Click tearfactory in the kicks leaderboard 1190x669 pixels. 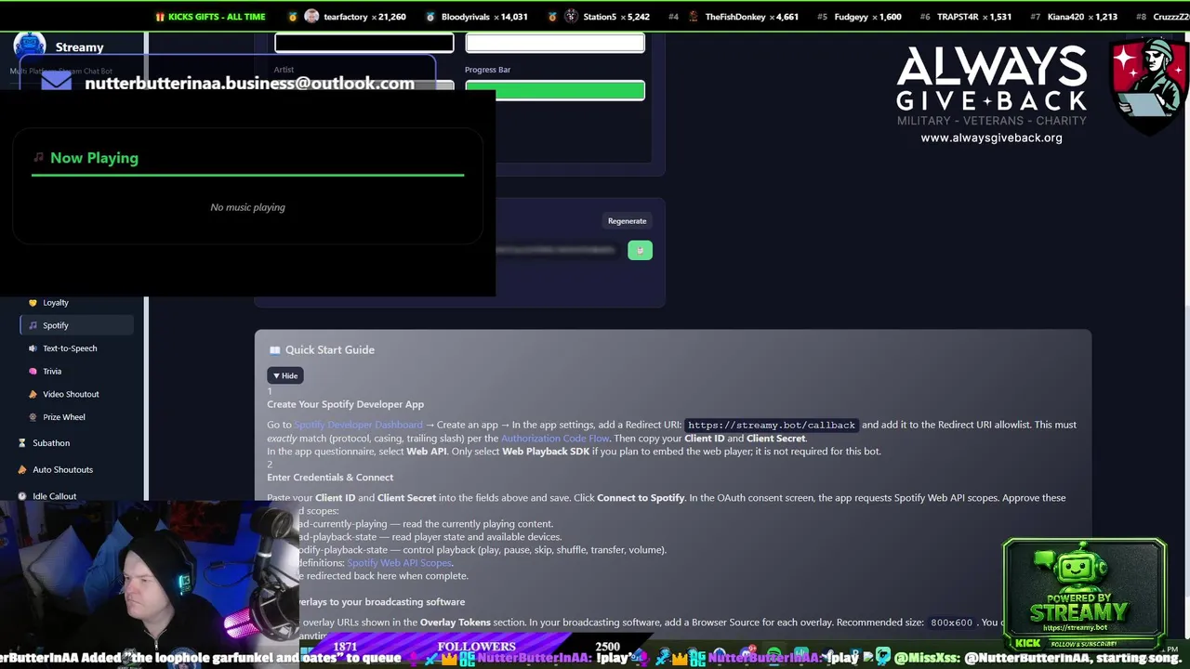(x=345, y=17)
